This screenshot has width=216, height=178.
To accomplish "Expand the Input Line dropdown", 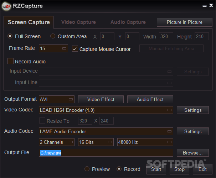I will point(106,83).
